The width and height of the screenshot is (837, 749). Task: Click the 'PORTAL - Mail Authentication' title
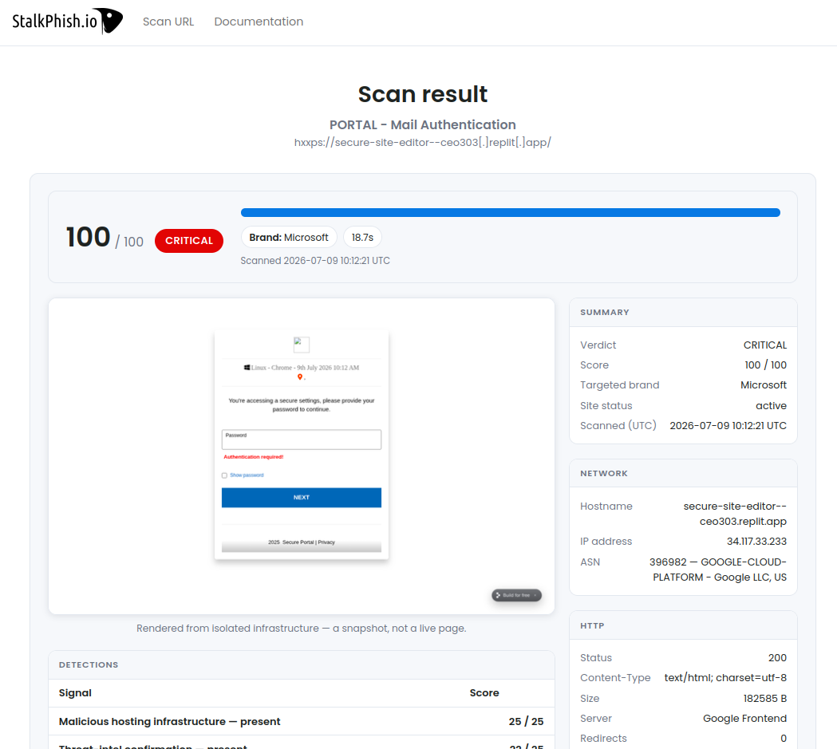point(423,124)
